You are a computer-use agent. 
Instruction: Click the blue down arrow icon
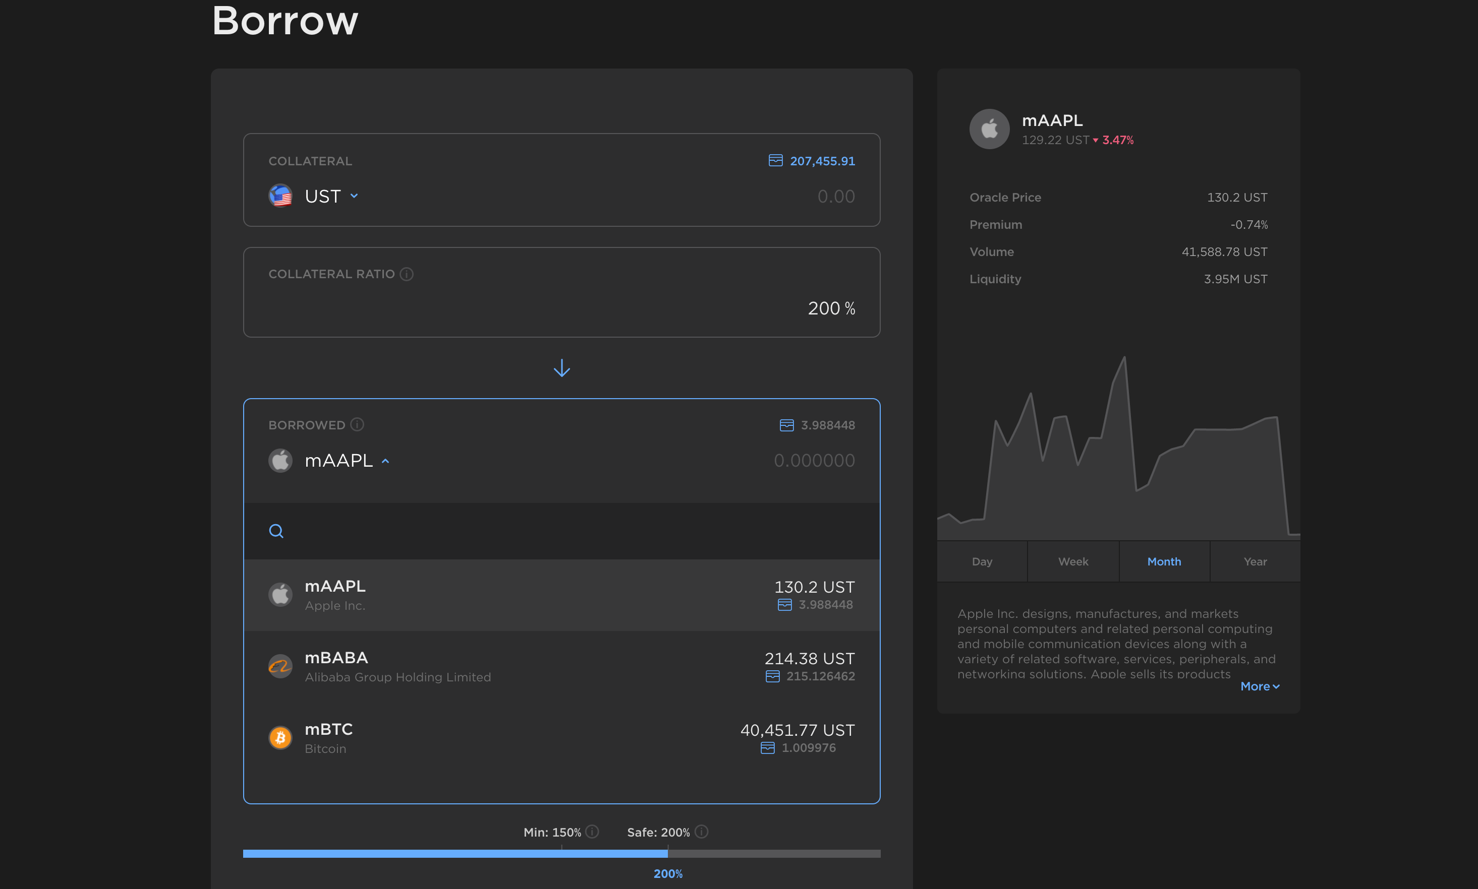(x=562, y=368)
